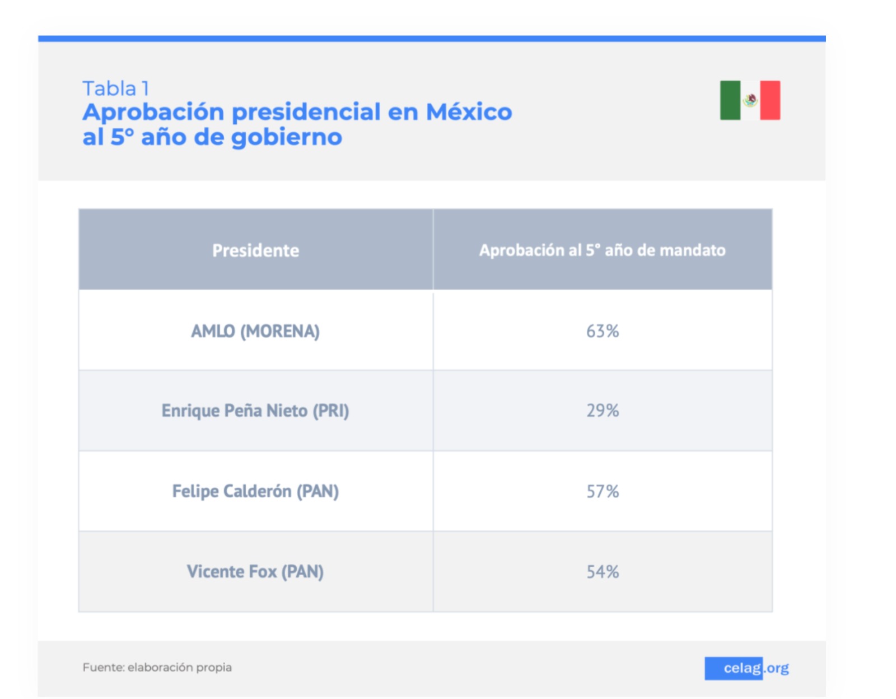Click the celag.org logo
Screen dimensions: 896x699
[747, 668]
